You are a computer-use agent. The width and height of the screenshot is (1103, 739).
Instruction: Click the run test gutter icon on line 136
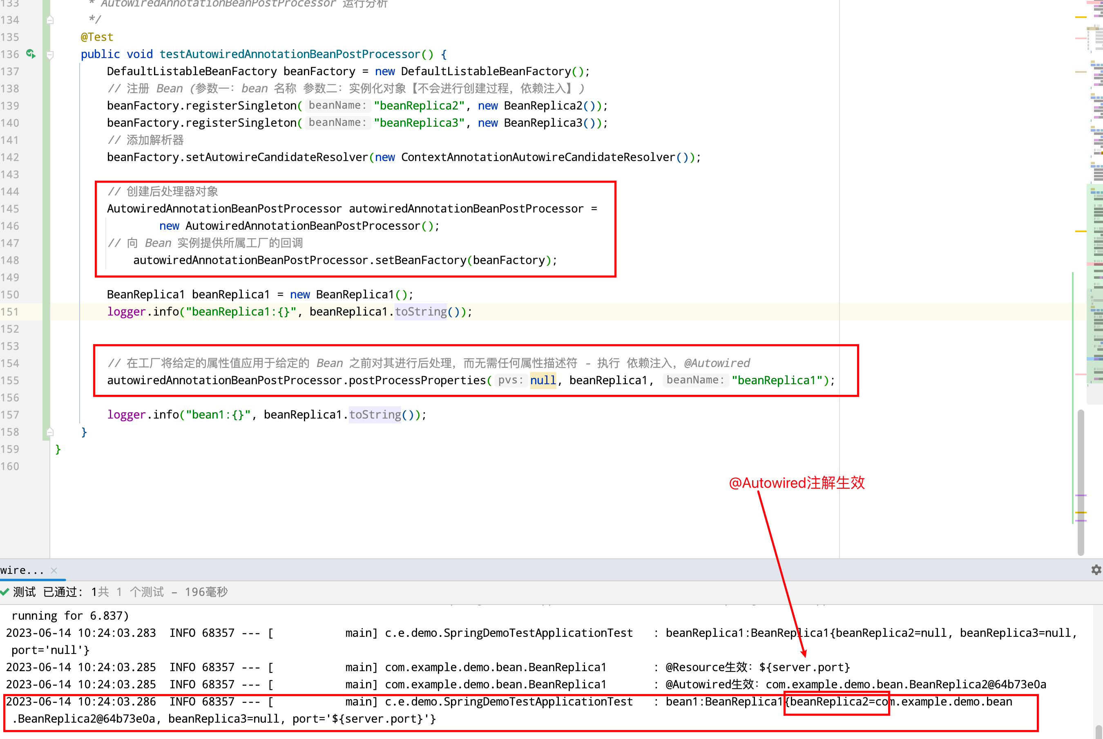31,54
